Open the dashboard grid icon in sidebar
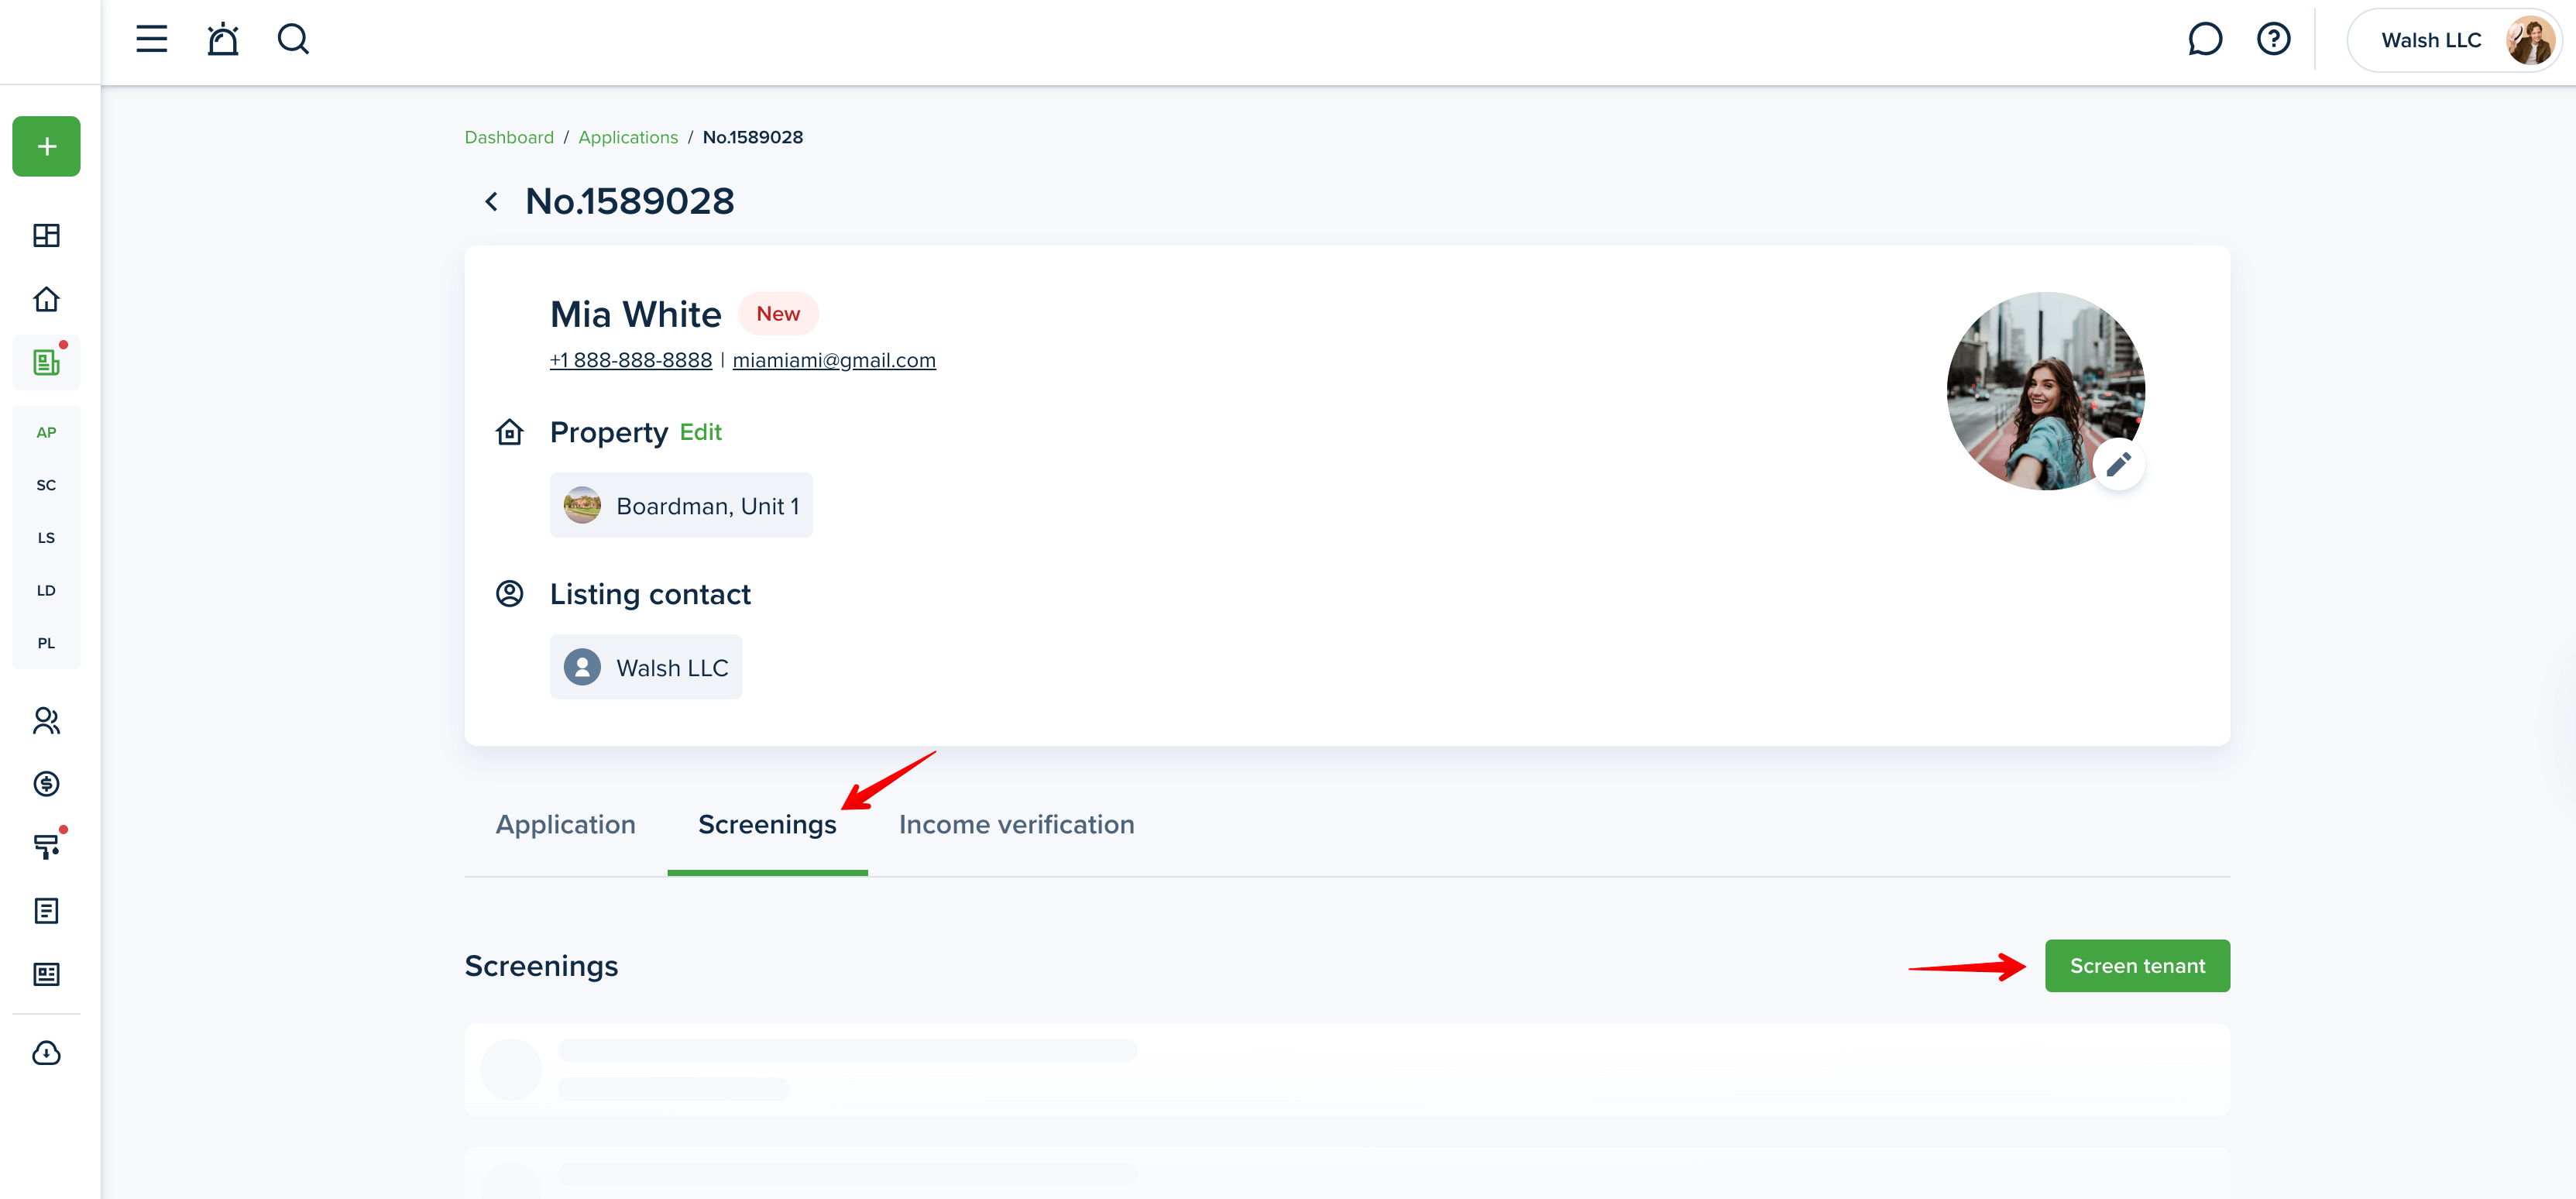This screenshot has height=1199, width=2576. pos(46,235)
